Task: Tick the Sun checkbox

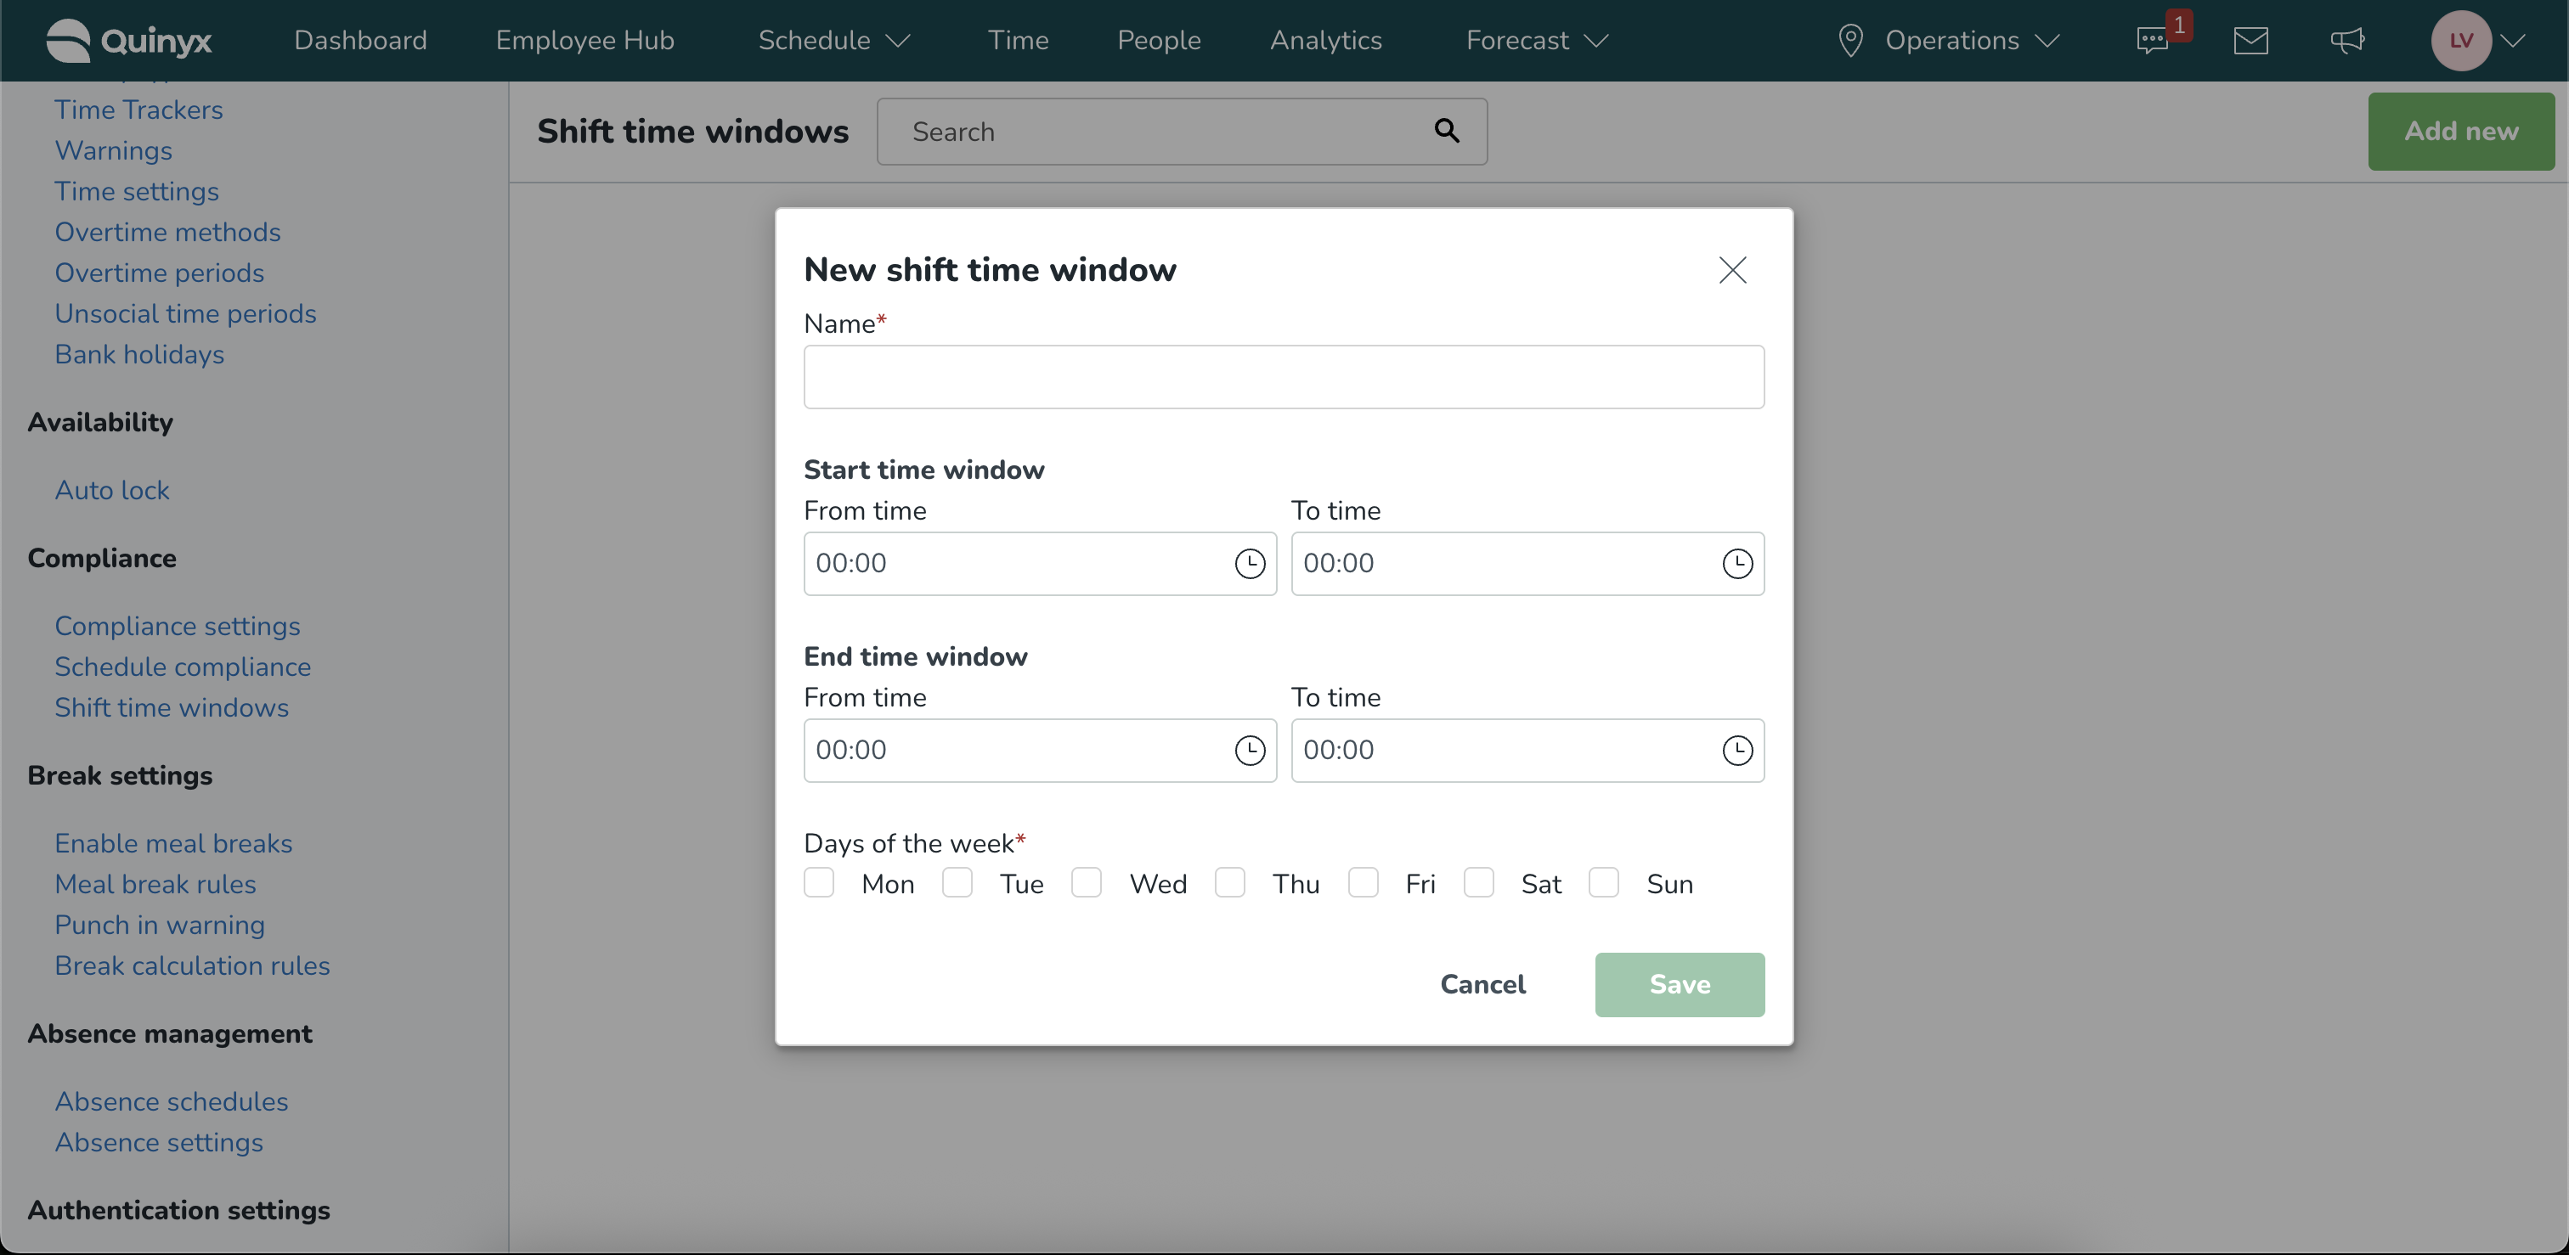Action: [1604, 883]
